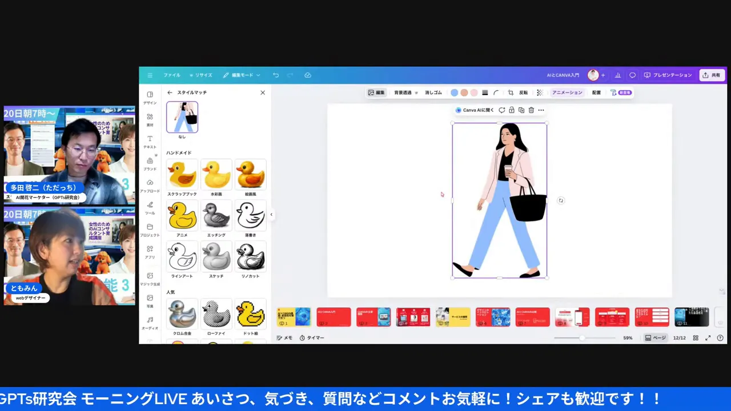Toggle the lock on the selected image
The width and height of the screenshot is (731, 411).
(x=511, y=110)
